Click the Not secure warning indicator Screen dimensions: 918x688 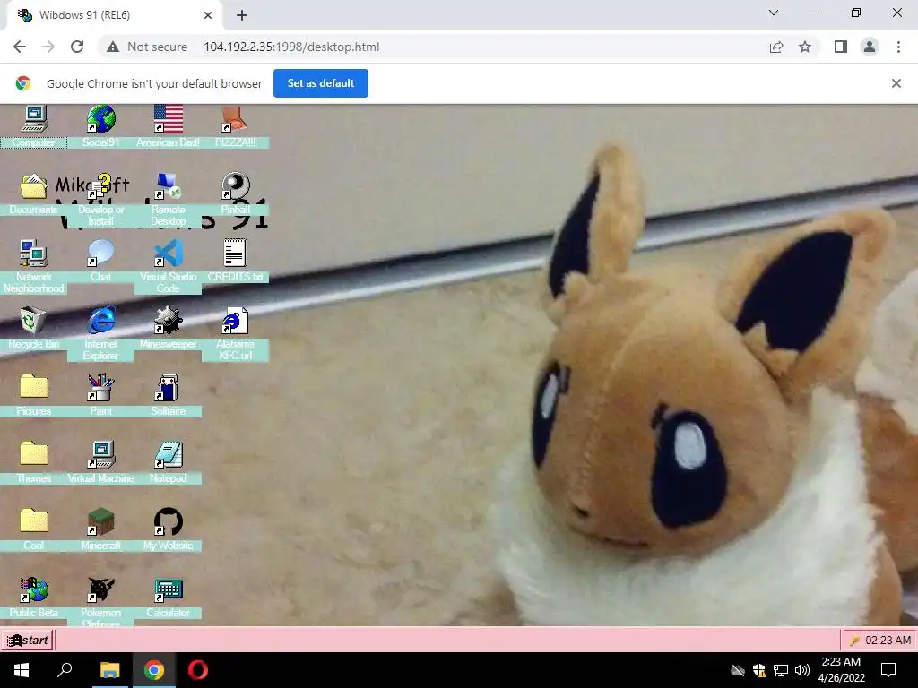click(147, 47)
